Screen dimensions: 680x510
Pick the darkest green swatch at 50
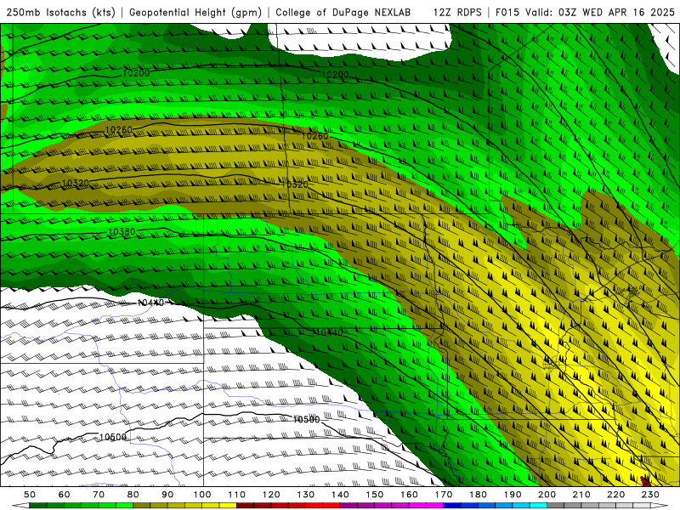38,505
